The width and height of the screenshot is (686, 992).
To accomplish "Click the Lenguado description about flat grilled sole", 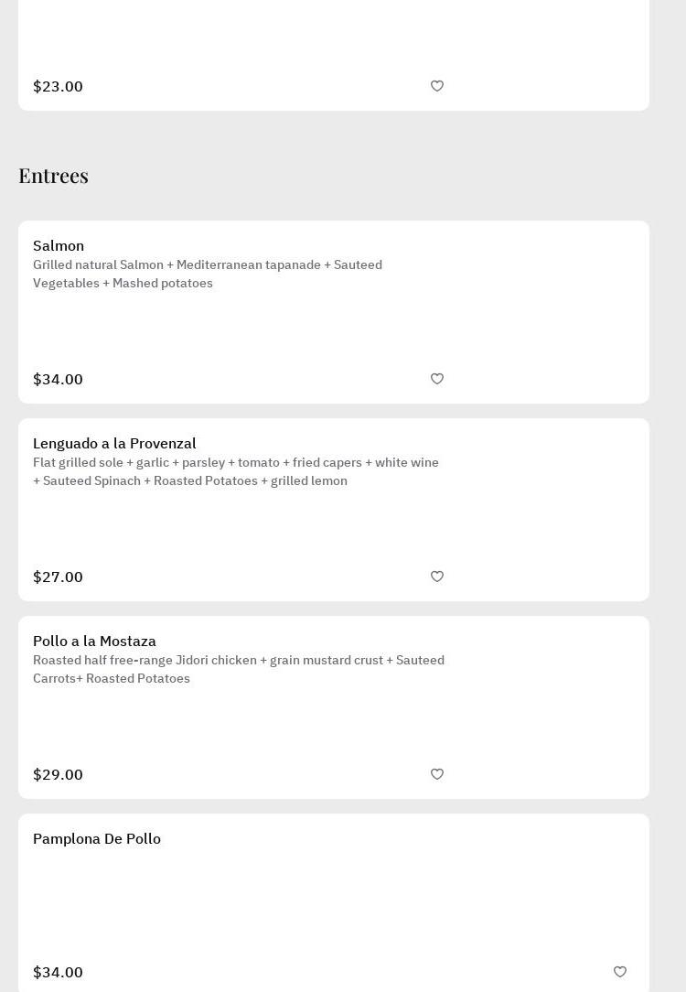I will [236, 471].
